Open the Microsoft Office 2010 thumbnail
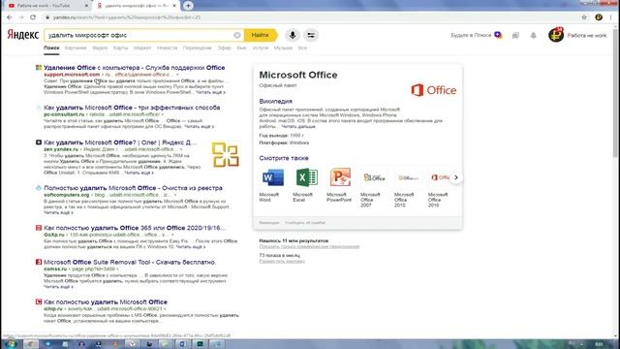This screenshot has height=349, width=620. pos(408,177)
